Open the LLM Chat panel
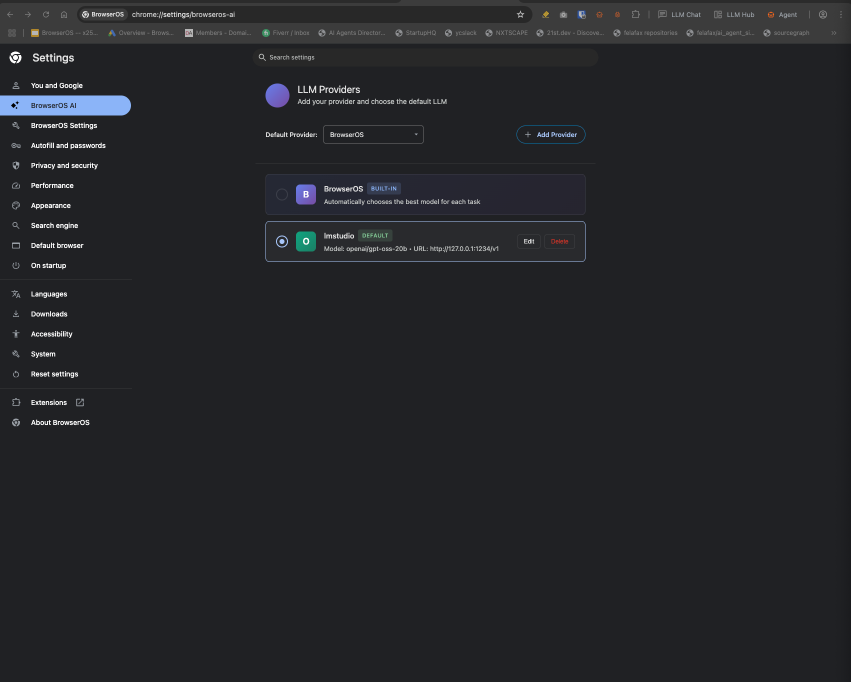This screenshot has height=682, width=851. pyautogui.click(x=679, y=14)
